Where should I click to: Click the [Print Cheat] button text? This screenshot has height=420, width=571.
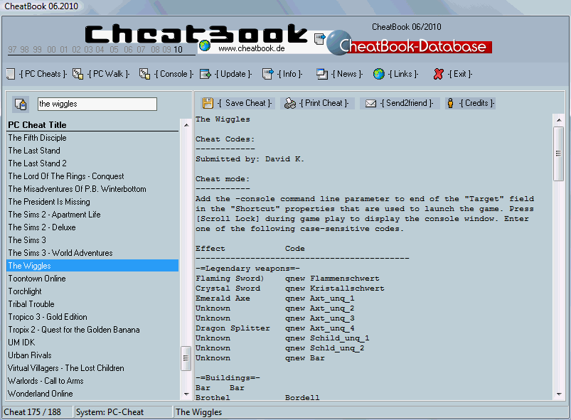pos(324,103)
